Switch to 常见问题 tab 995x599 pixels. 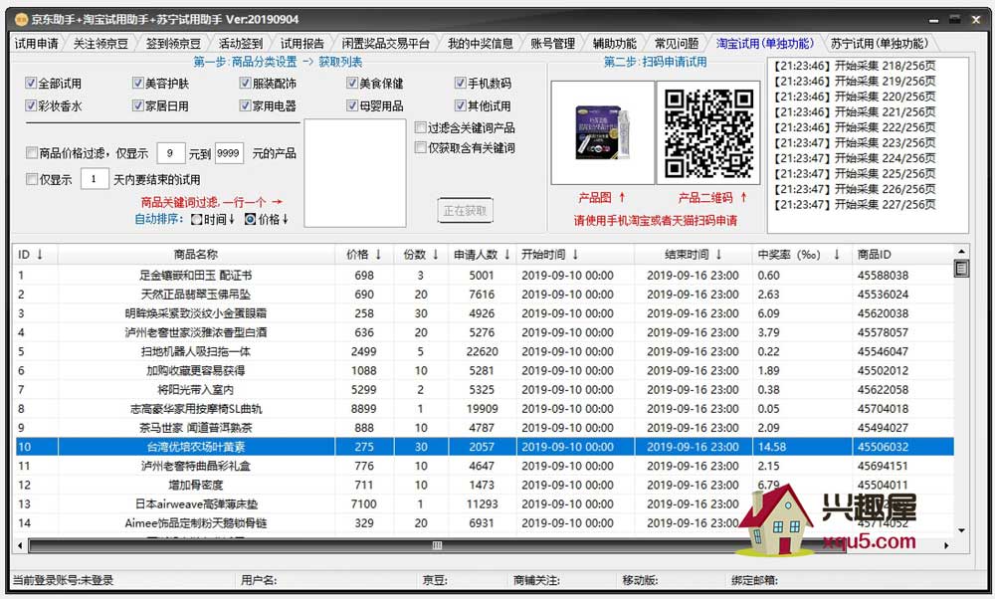click(676, 43)
